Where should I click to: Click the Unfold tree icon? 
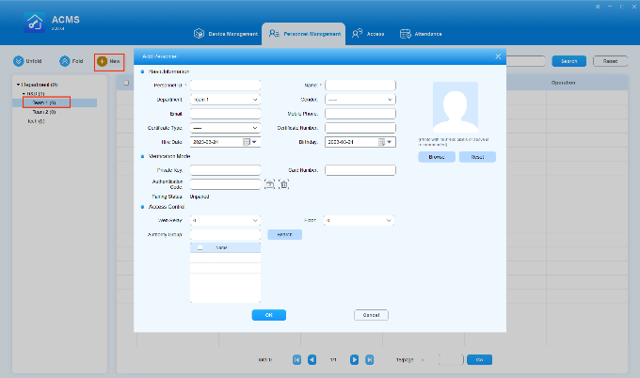[x=19, y=61]
